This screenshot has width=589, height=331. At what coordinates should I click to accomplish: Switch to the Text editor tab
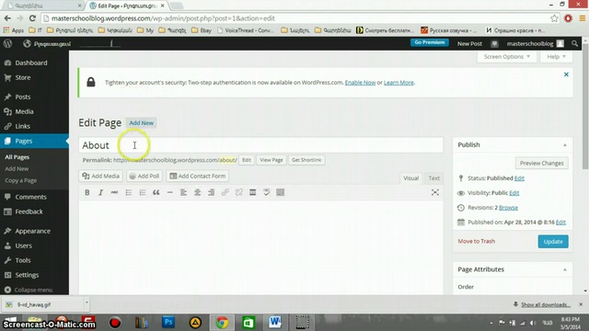click(433, 178)
